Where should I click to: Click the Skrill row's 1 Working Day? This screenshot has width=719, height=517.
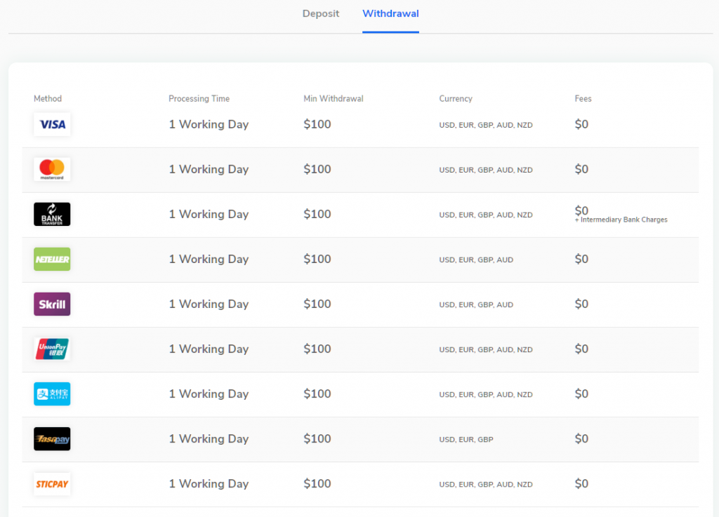point(209,304)
